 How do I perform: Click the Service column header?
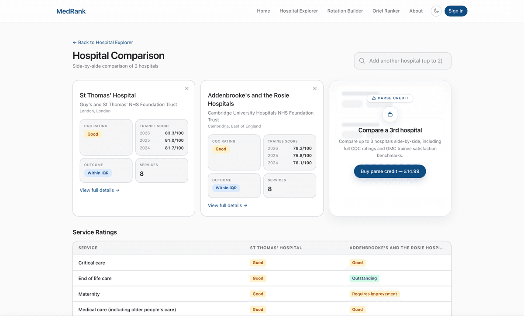88,248
